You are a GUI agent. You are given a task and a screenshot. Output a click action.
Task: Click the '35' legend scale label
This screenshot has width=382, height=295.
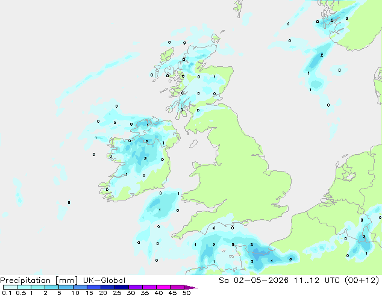(x=145, y=293)
